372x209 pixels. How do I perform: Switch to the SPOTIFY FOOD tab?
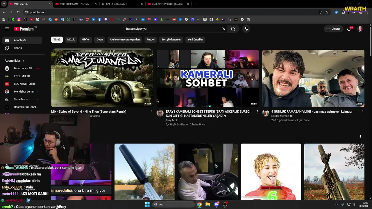click(168, 4)
